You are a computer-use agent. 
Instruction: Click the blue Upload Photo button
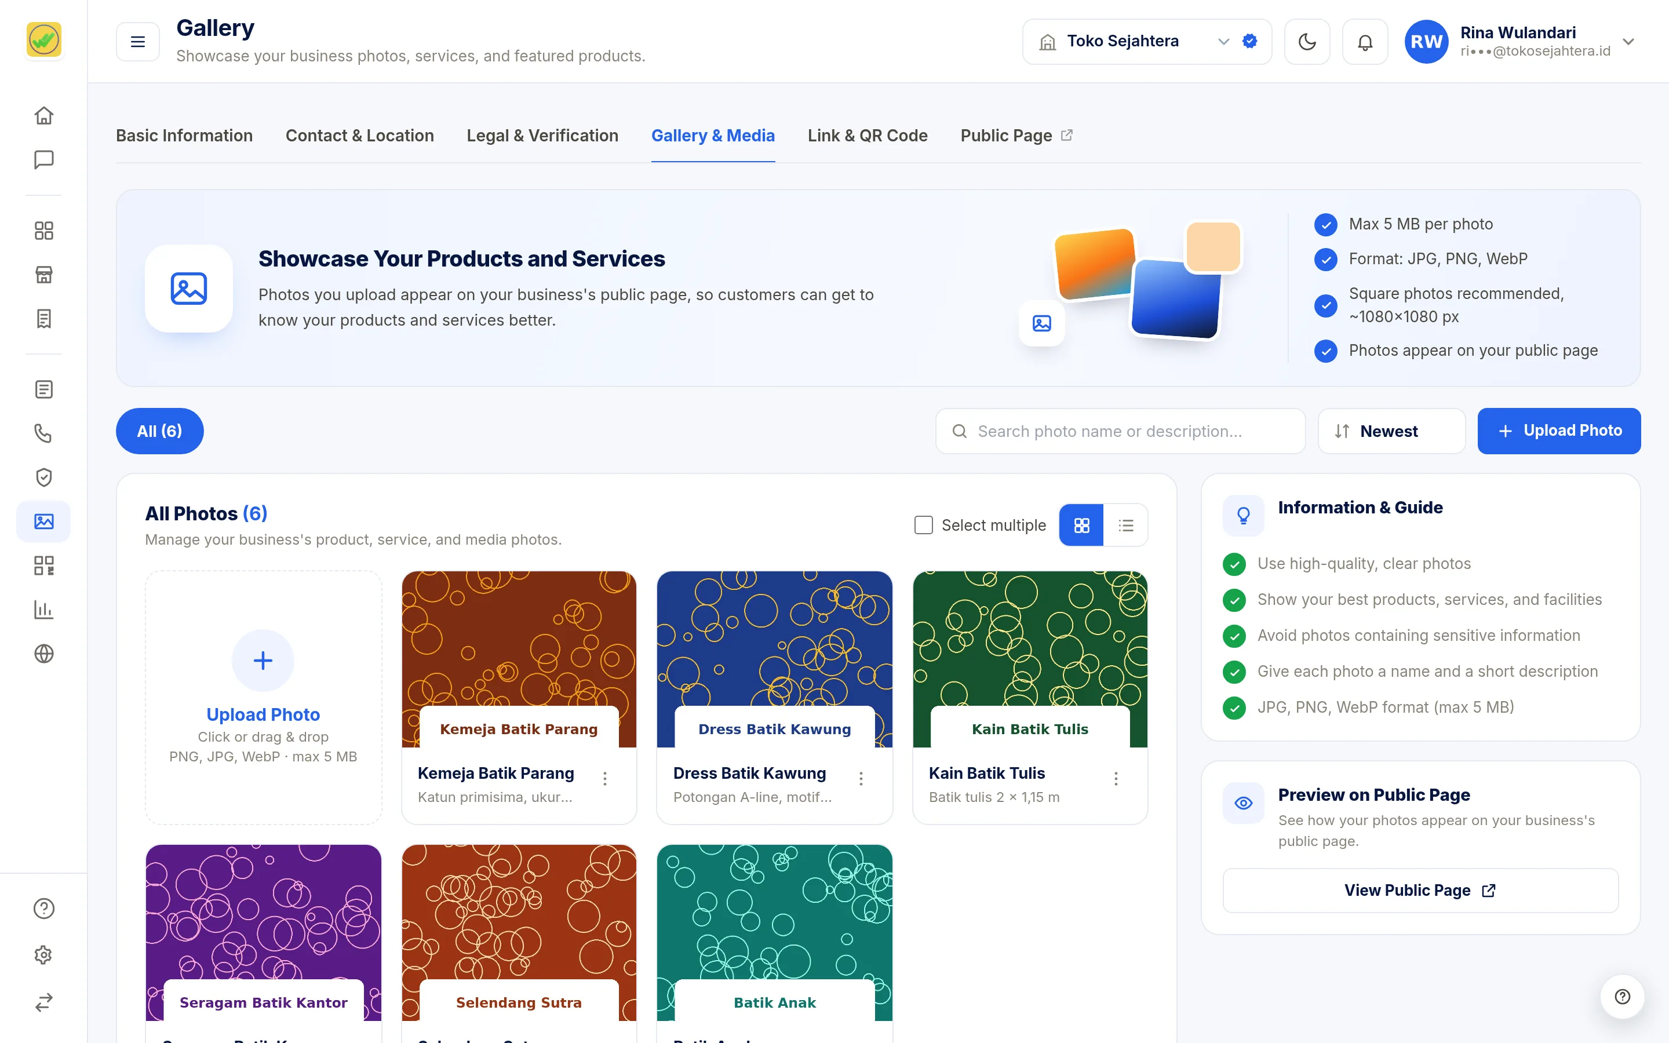1559,431
